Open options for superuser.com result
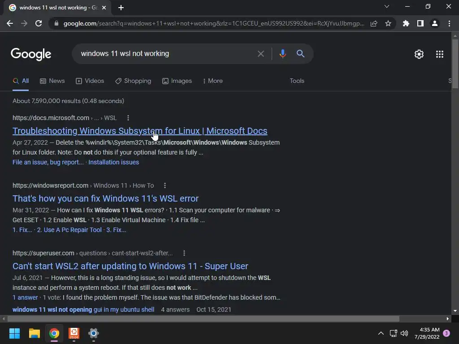 point(184,253)
